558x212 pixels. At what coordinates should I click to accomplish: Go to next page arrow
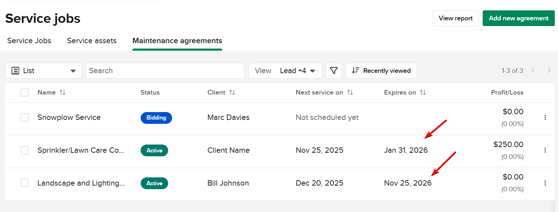tap(549, 71)
